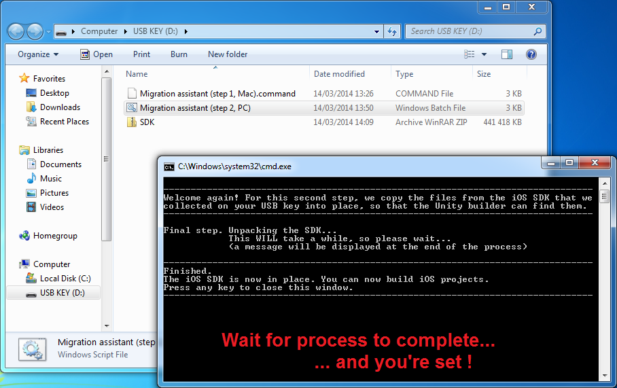617x388 pixels.
Task: Click the step 1 Mac command file icon
Action: click(131, 93)
